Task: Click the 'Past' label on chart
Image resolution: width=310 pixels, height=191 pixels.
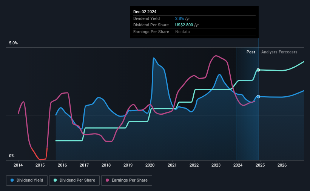Action: tap(251, 52)
